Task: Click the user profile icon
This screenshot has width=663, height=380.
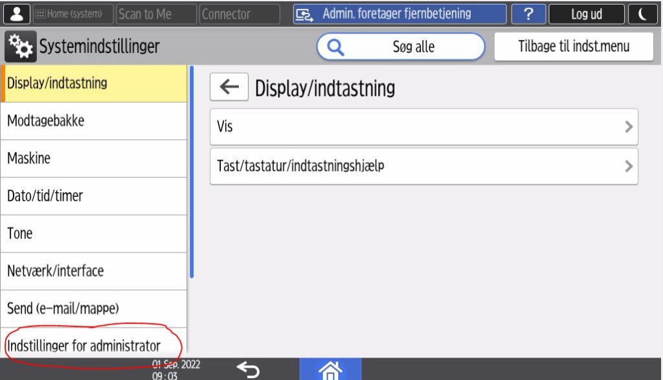Action: (x=16, y=14)
